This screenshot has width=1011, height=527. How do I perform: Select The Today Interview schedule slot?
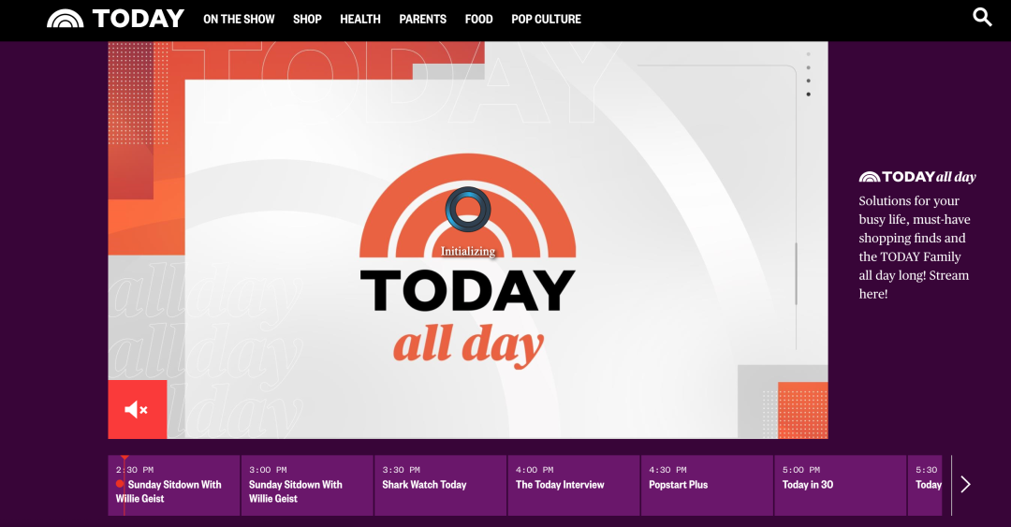point(573,486)
